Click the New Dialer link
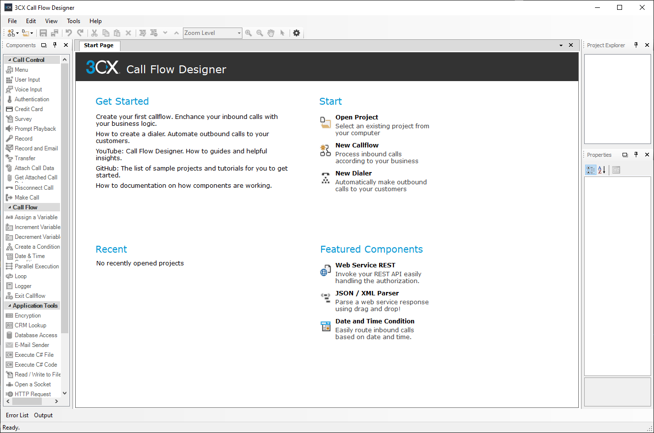Screen dimensions: 654x433 pos(354,173)
